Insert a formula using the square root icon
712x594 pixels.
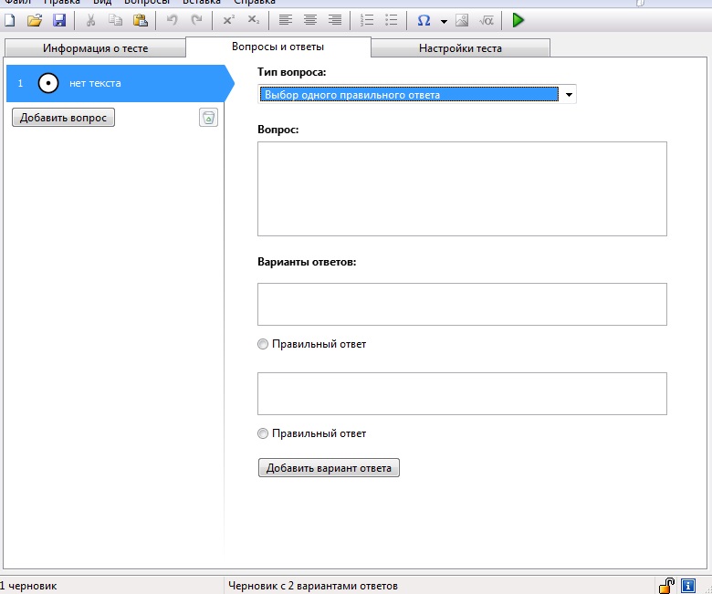(x=487, y=20)
